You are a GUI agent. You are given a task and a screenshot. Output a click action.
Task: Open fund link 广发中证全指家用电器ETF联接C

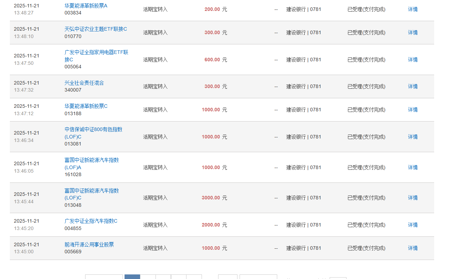[96, 56]
